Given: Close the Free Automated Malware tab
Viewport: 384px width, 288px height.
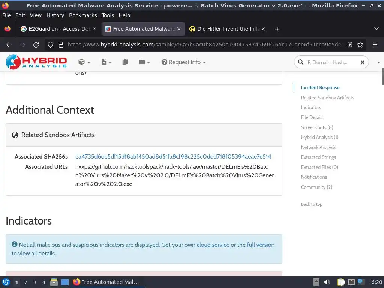Looking at the screenshot, I should coord(179,29).
